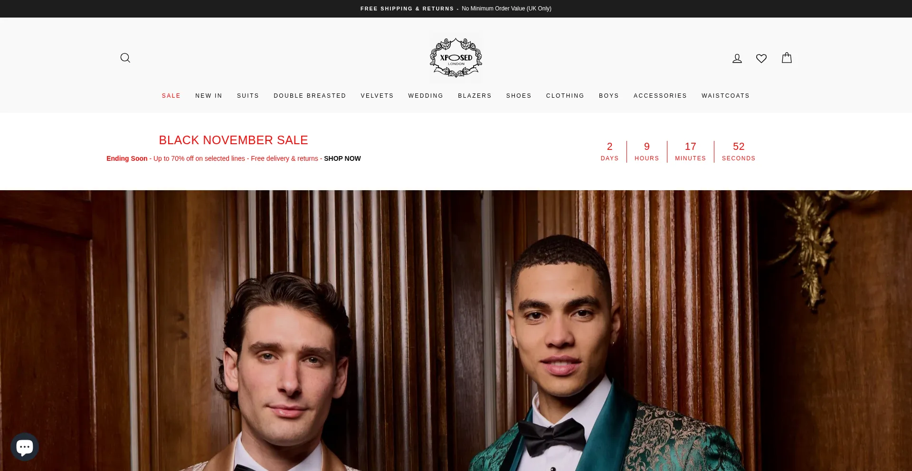Select SUITS in navigation
Image resolution: width=912 pixels, height=471 pixels.
click(248, 96)
